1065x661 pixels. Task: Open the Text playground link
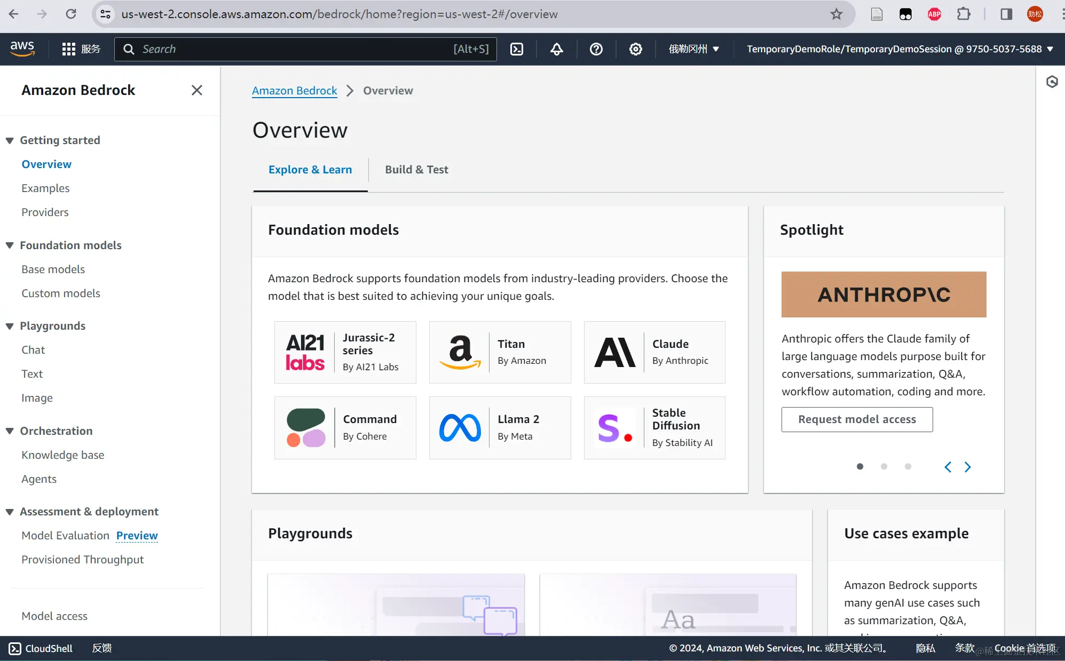tap(32, 374)
